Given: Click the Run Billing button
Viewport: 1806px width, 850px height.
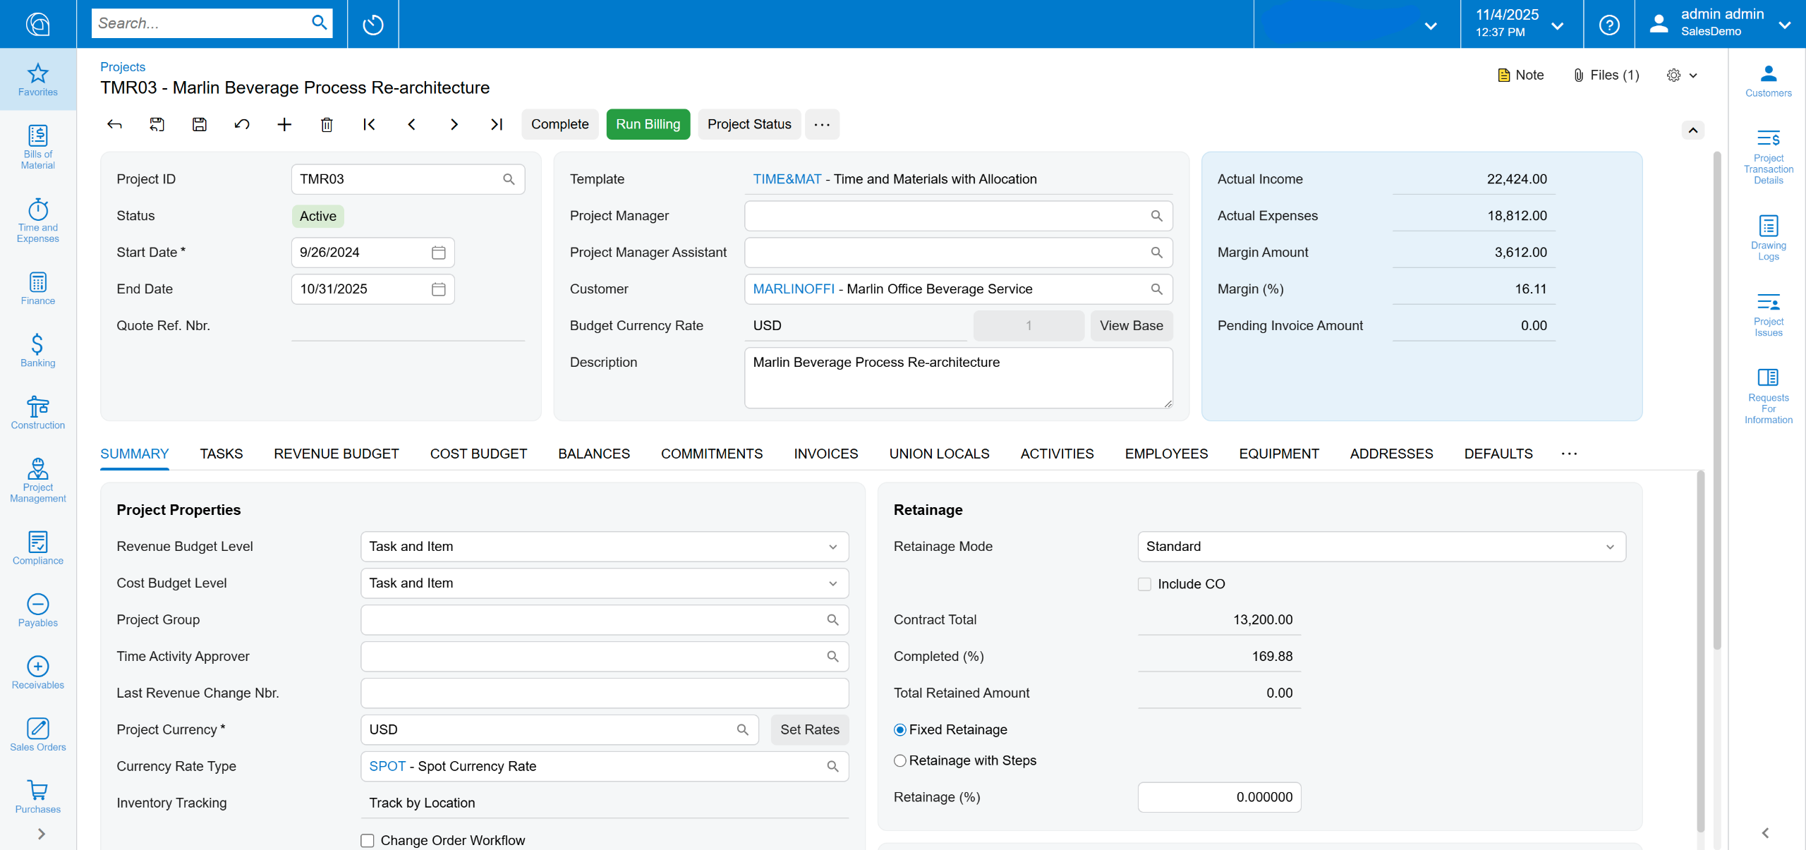Looking at the screenshot, I should click(648, 124).
